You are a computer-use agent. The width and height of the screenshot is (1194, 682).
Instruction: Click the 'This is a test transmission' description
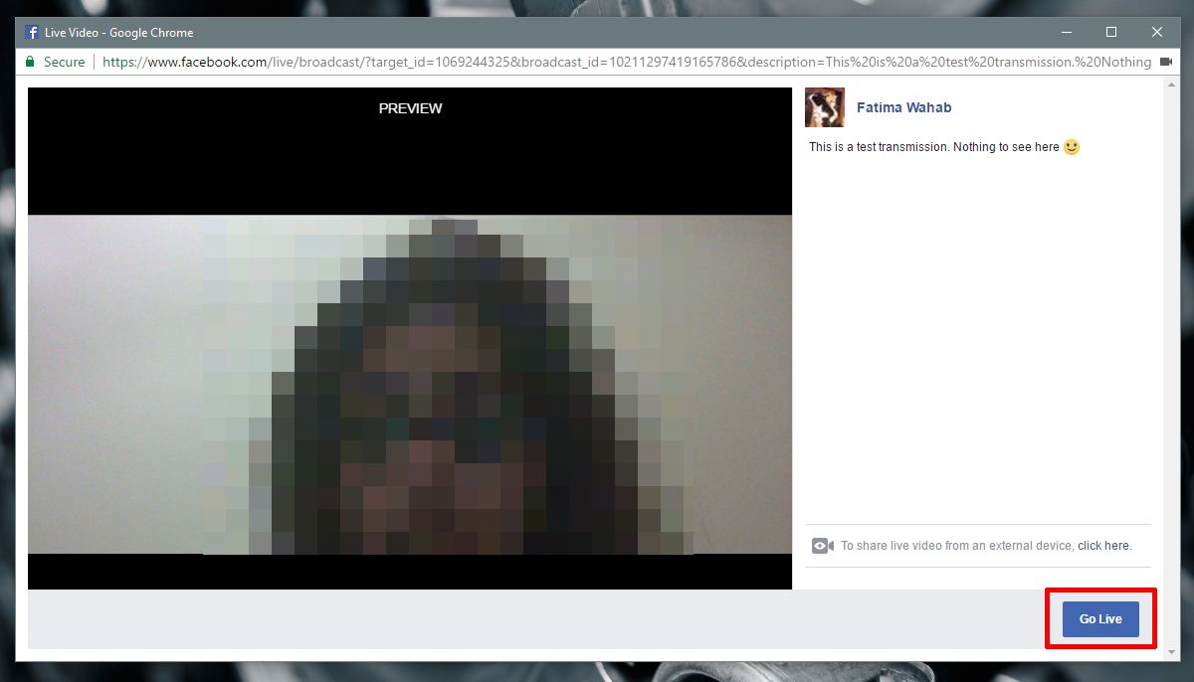point(933,147)
